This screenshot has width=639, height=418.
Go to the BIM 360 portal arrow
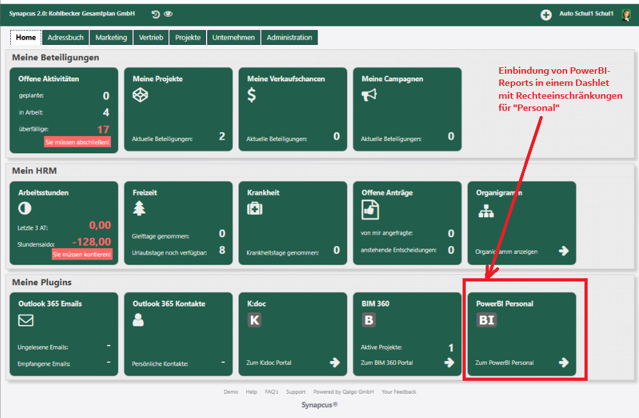(449, 363)
